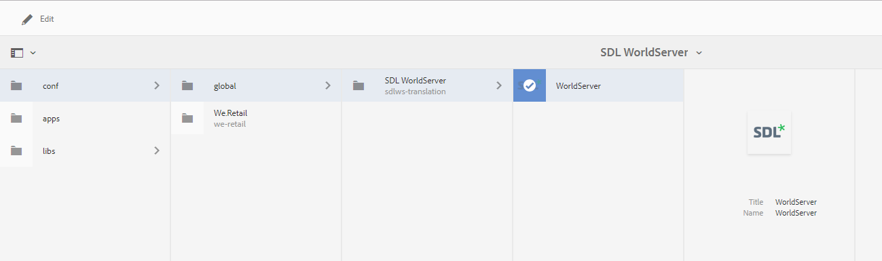Screen dimensions: 882x261
Task: Open the WorldServer configuration item
Action: tap(598, 85)
